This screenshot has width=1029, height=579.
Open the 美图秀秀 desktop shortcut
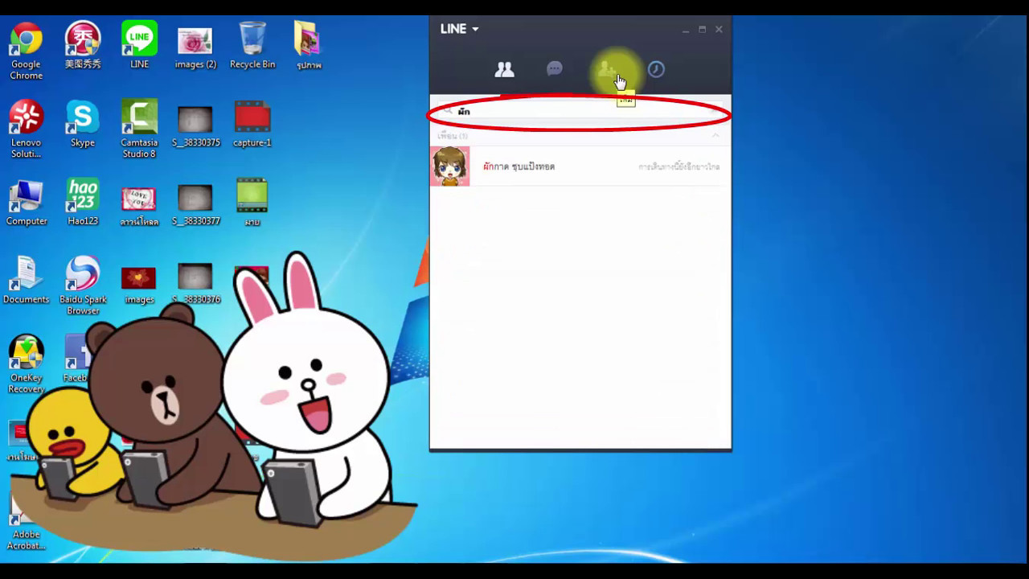click(x=83, y=45)
